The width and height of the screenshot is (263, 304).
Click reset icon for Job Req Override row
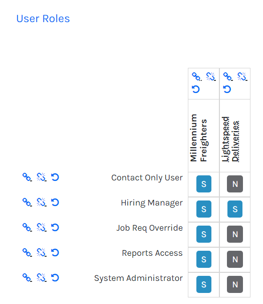[55, 227]
